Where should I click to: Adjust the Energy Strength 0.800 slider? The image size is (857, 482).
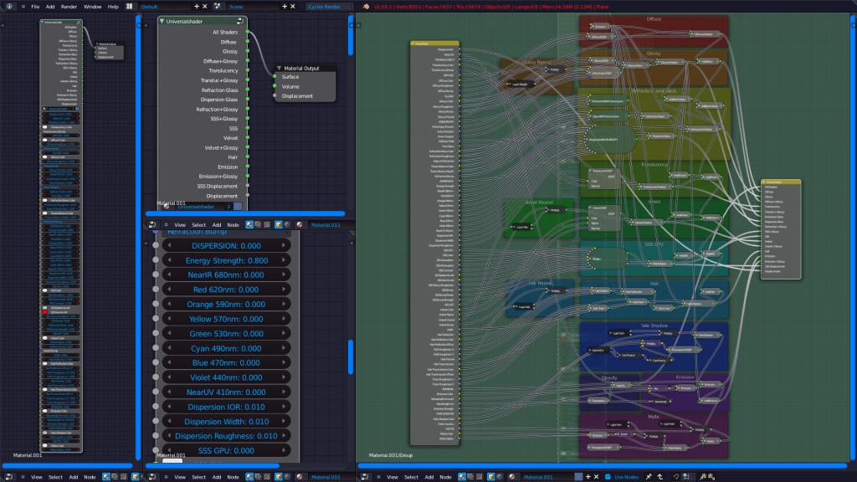pyautogui.click(x=226, y=260)
